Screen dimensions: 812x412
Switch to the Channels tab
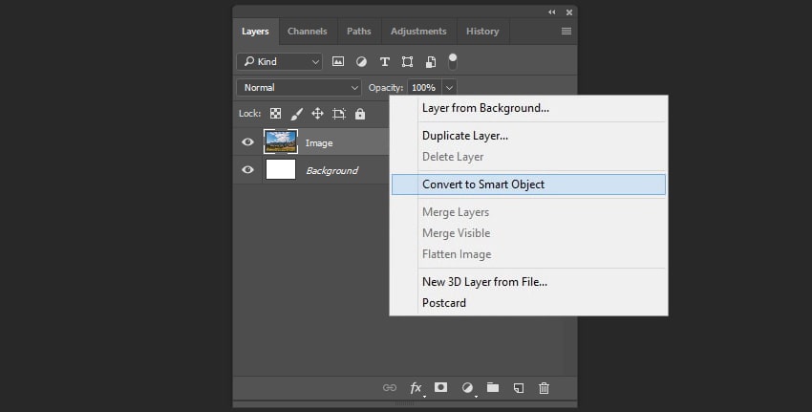pyautogui.click(x=307, y=31)
